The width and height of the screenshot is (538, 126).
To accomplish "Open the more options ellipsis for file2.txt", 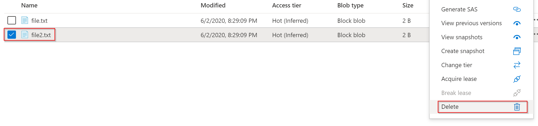I will click(536, 34).
